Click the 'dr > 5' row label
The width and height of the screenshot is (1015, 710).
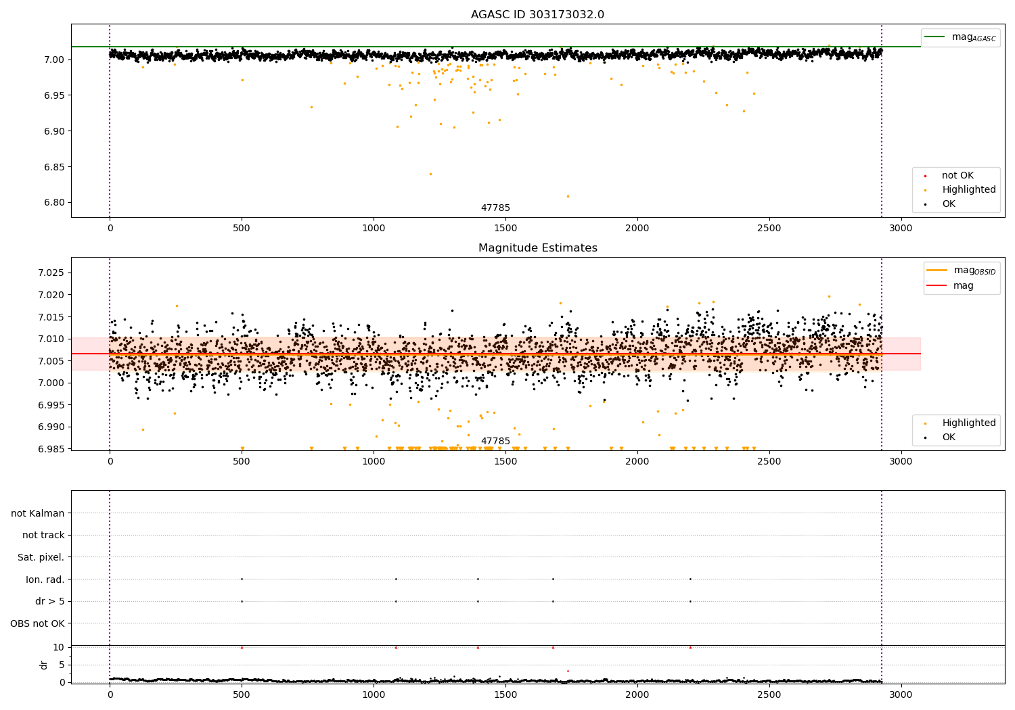[50, 602]
